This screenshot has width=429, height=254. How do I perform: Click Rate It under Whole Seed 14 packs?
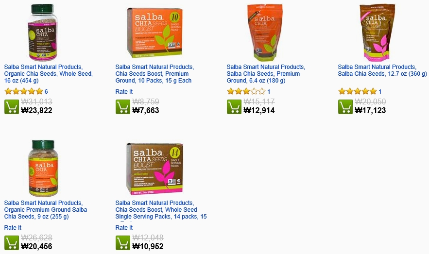(124, 227)
